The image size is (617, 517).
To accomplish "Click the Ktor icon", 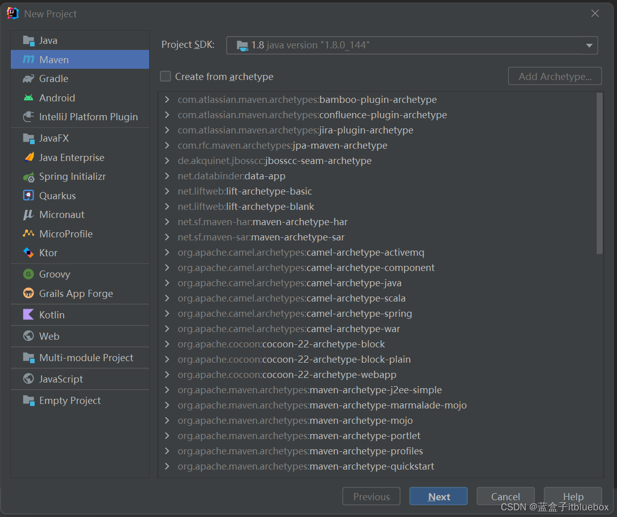I will 29,253.
